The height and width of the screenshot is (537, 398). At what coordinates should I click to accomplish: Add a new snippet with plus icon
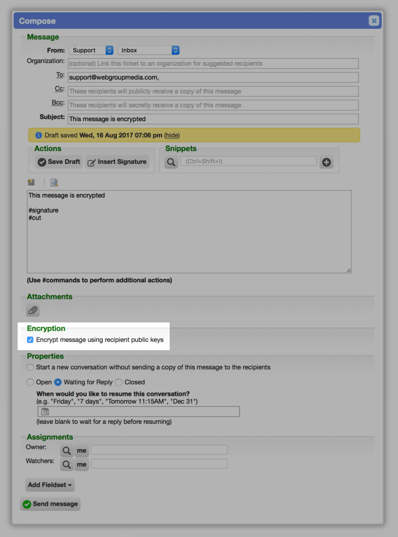(x=327, y=162)
